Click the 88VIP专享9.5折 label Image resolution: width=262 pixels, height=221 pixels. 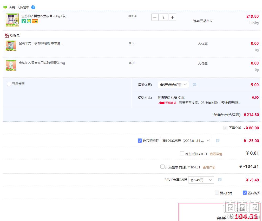click(176, 180)
